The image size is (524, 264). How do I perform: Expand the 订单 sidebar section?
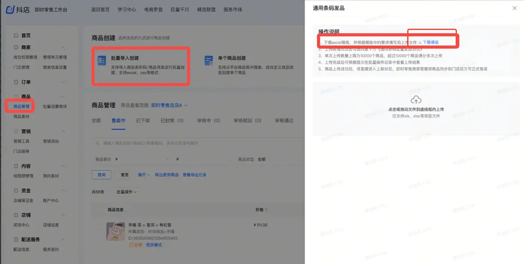(63, 82)
